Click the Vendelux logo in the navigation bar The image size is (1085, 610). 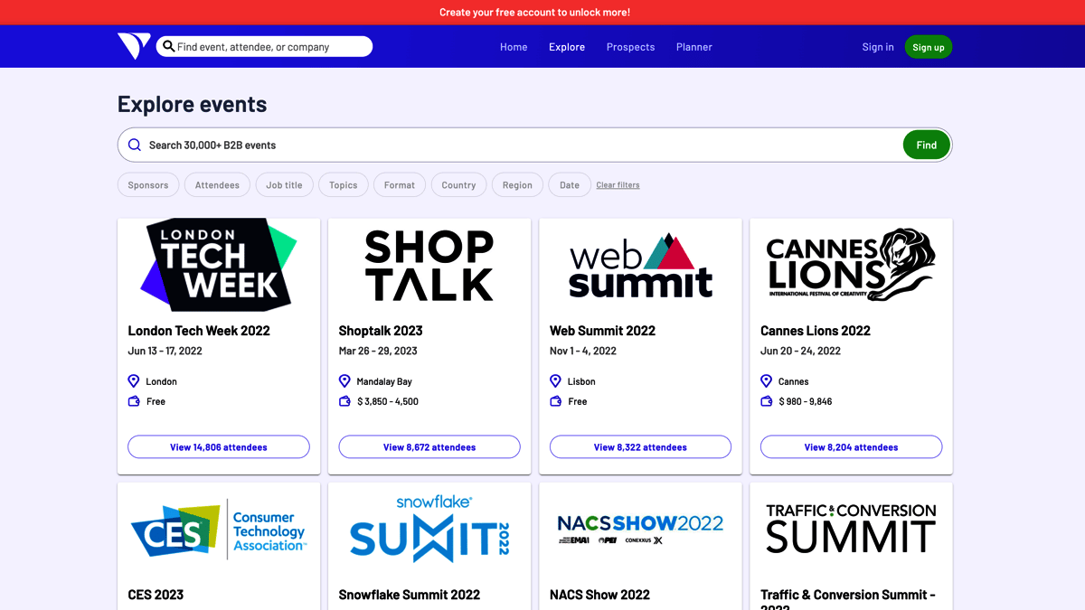point(133,46)
